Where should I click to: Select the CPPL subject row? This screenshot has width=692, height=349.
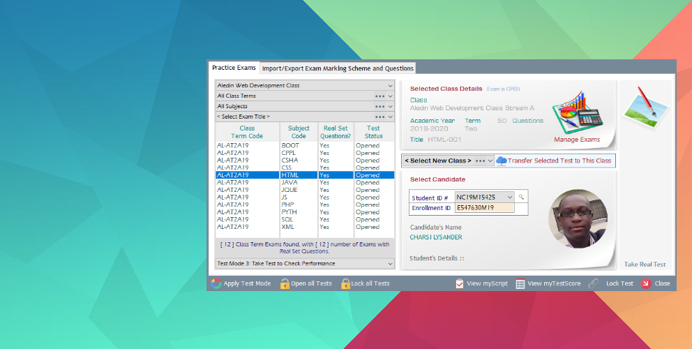click(x=305, y=153)
